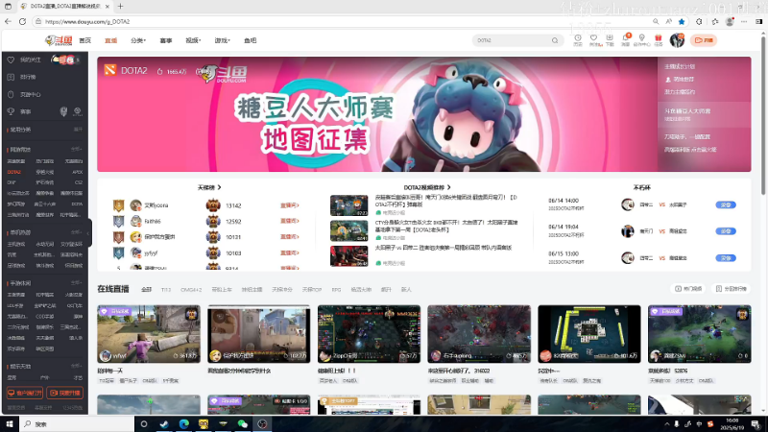This screenshot has height=432, width=768.
Task: Select the RPG filter tab
Action: click(336, 290)
